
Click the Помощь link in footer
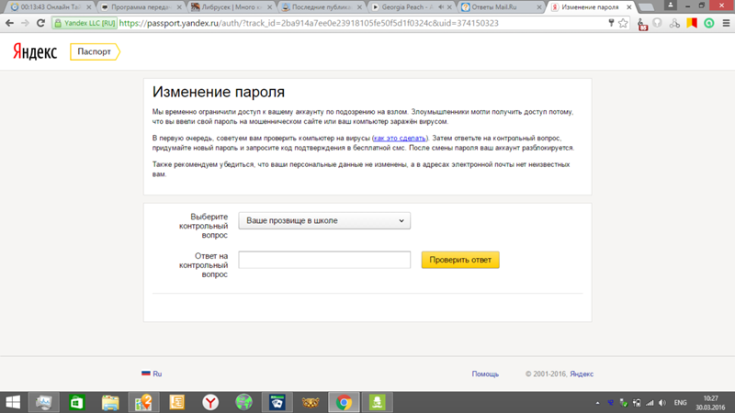coord(485,374)
